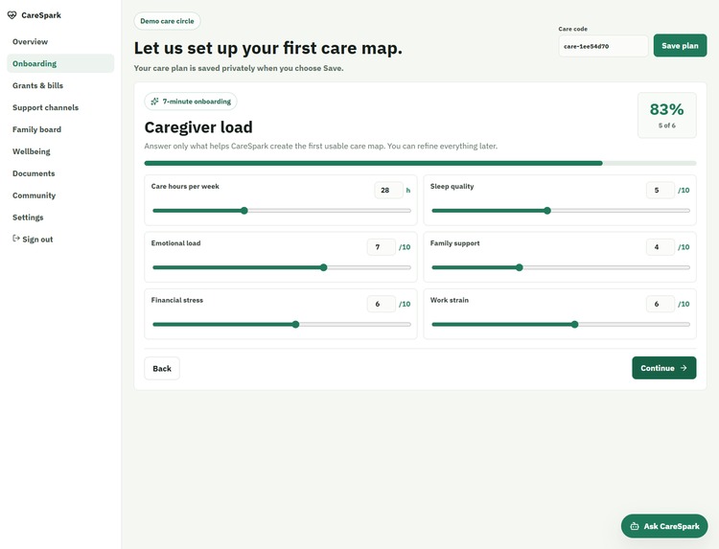This screenshot has width=719, height=549.
Task: Click the Sign out link
Action: pyautogui.click(x=60, y=240)
